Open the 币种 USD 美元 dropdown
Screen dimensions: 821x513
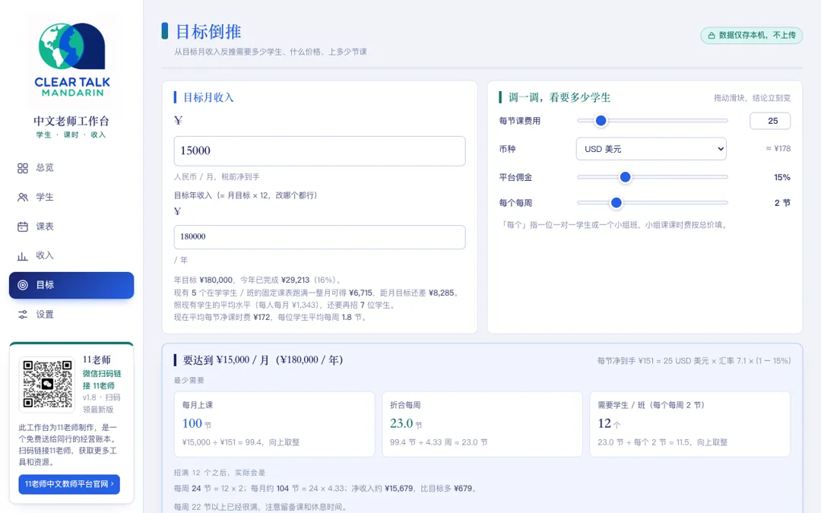pos(651,149)
